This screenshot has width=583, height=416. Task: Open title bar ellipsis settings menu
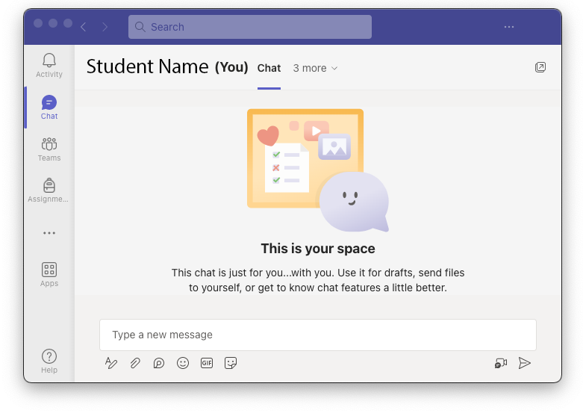point(509,27)
